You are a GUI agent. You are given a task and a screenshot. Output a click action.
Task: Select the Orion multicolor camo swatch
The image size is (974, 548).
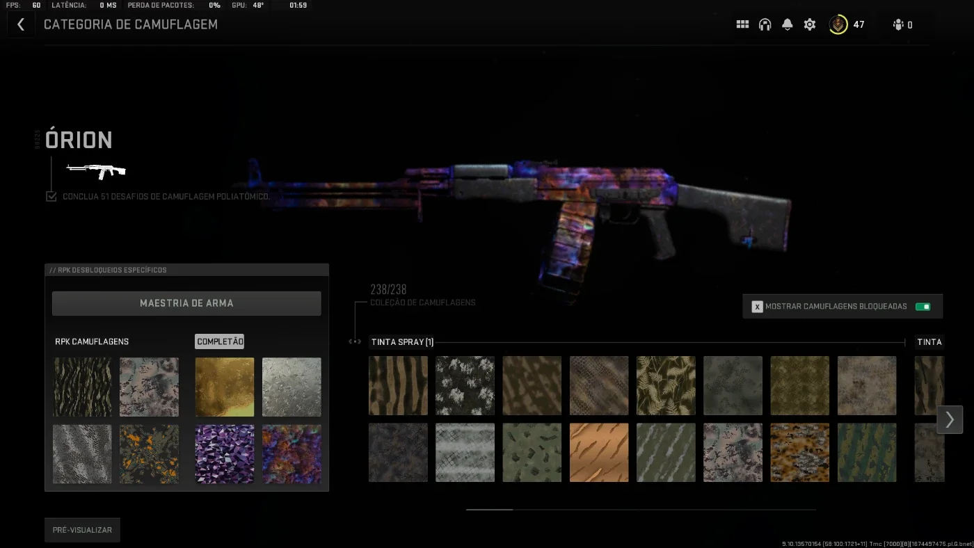click(292, 454)
